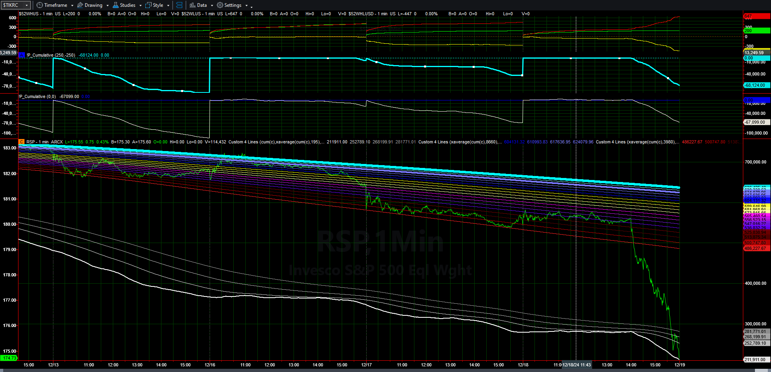Screen dimensions: 771x372
Task: Click the clock icon beside Timeframe
Action: click(39, 5)
